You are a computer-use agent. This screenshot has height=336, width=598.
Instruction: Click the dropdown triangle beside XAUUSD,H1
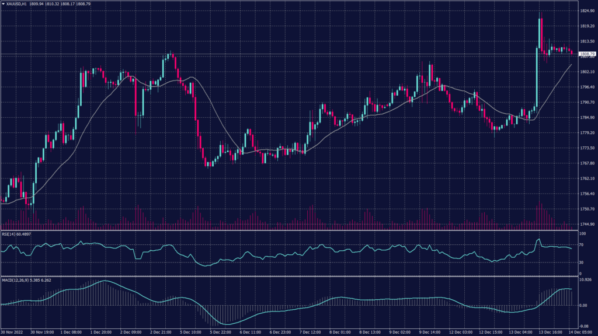(x=4, y=5)
